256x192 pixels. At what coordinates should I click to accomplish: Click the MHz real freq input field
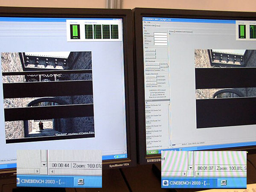[x=160, y=36]
